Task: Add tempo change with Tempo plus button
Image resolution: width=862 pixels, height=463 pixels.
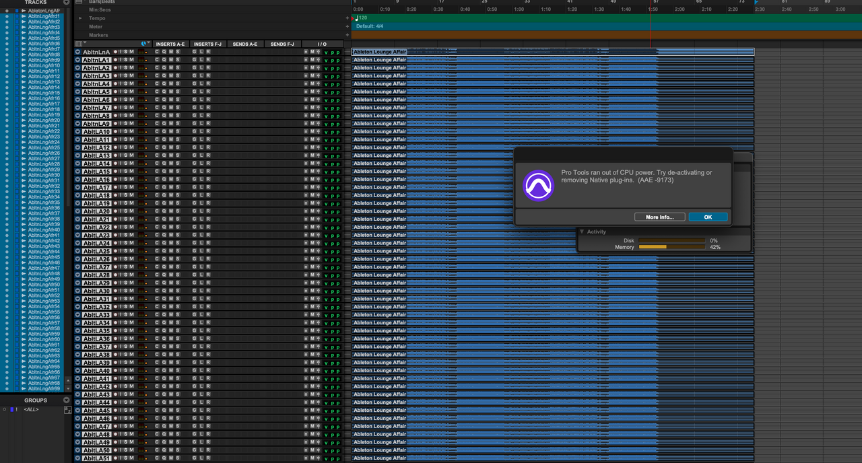Action: point(347,18)
